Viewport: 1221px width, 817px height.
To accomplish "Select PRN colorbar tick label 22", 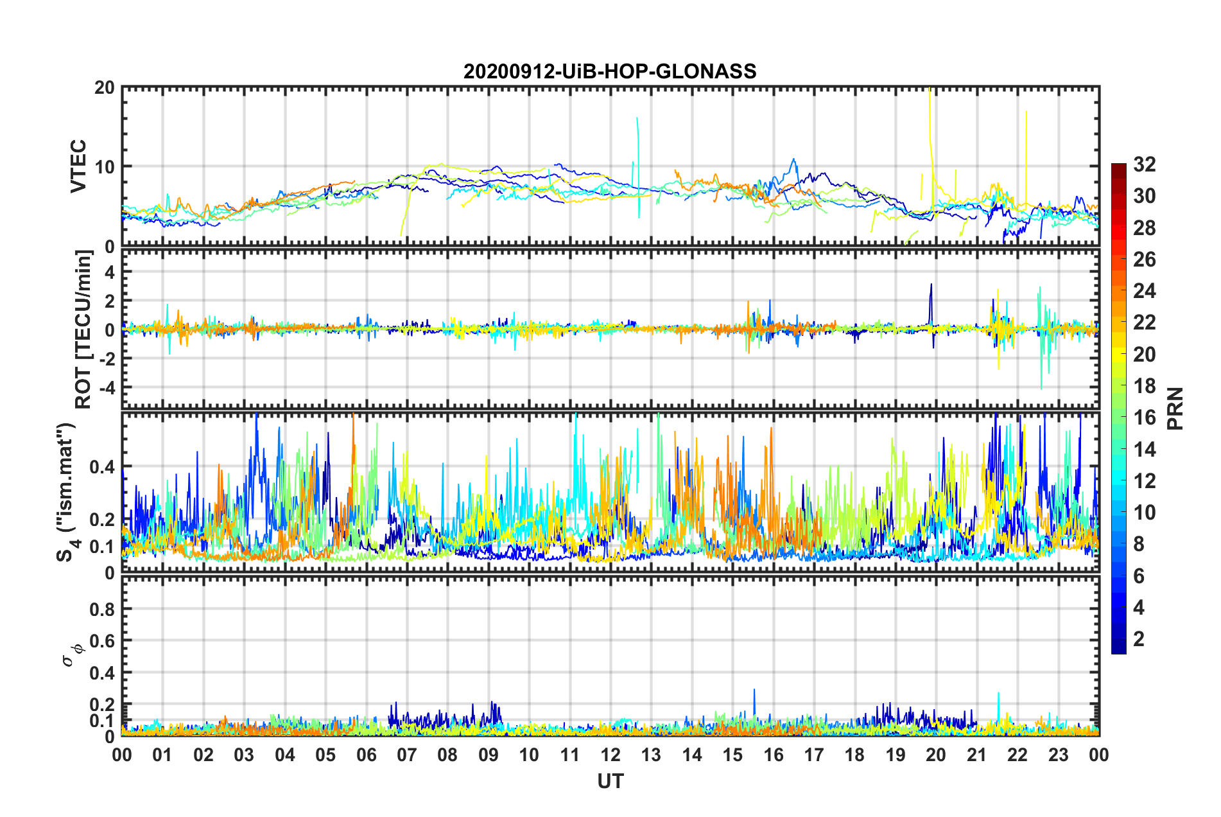I will pyautogui.click(x=1144, y=322).
